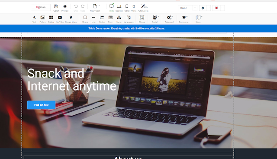The width and height of the screenshot is (277, 159).
Task: Switch to Desktop view
Action: [119, 6]
